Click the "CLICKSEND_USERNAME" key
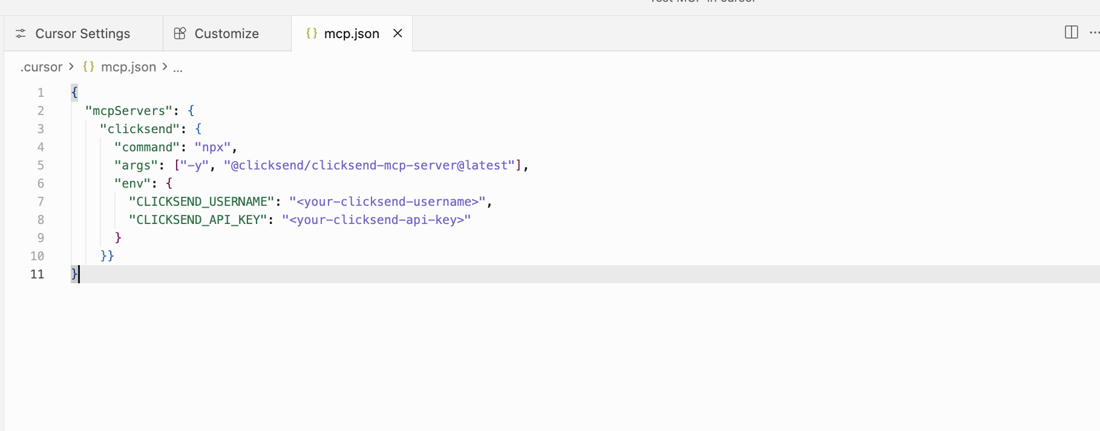 pos(201,202)
